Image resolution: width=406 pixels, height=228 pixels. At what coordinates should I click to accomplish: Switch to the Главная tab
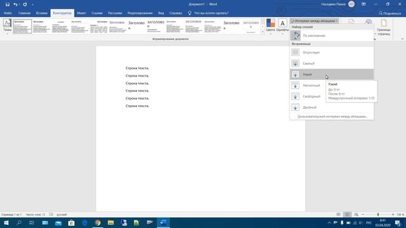click(24, 13)
